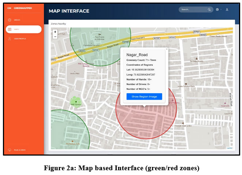The height and width of the screenshot is (175, 242).
Task: Click the Plan a Drive link
Action: point(19,150)
